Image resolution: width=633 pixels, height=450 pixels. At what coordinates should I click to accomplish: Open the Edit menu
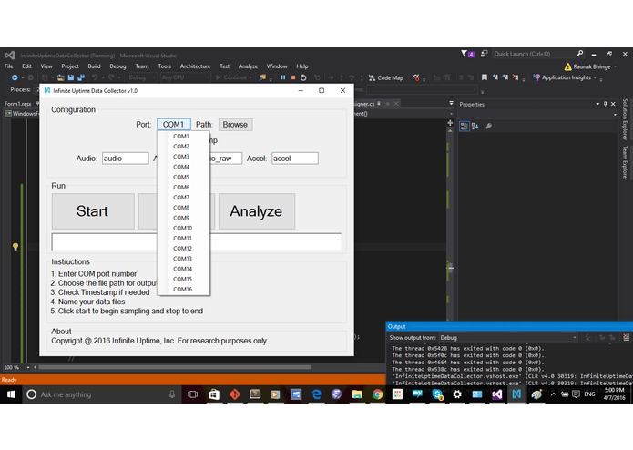point(26,66)
